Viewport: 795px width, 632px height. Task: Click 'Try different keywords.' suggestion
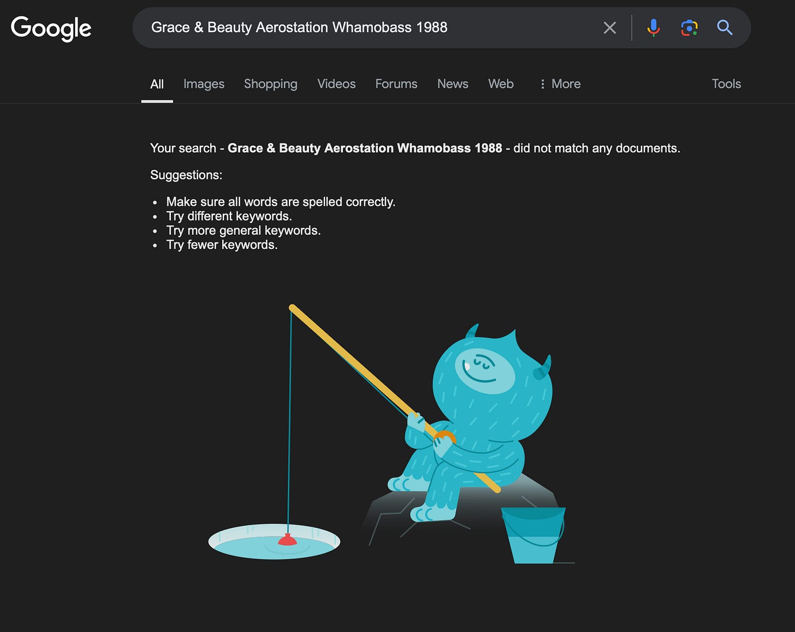[x=229, y=216]
